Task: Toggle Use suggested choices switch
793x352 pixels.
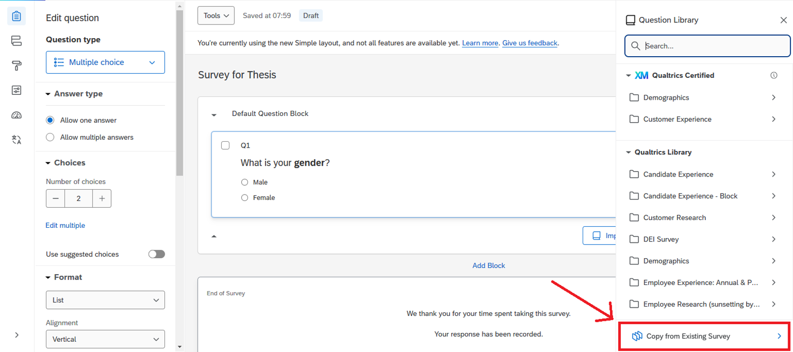Action: [x=157, y=254]
